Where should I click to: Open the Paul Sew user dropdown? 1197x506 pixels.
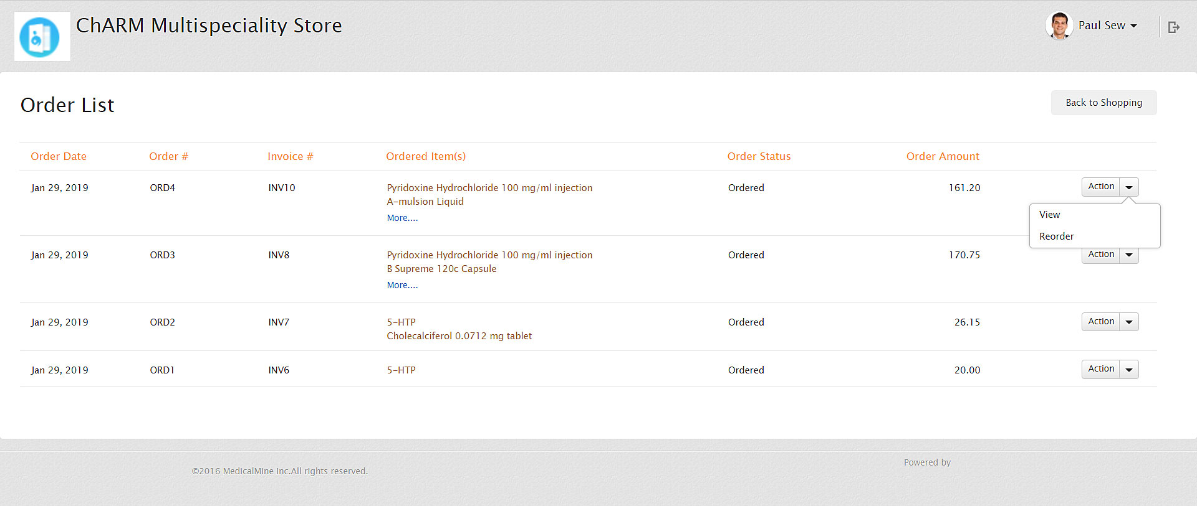click(1107, 26)
